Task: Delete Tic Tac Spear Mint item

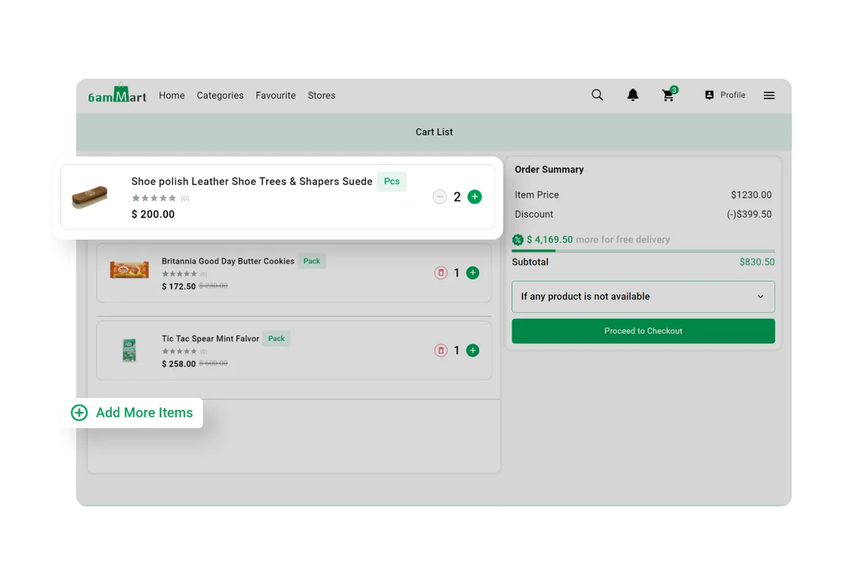Action: coord(441,350)
